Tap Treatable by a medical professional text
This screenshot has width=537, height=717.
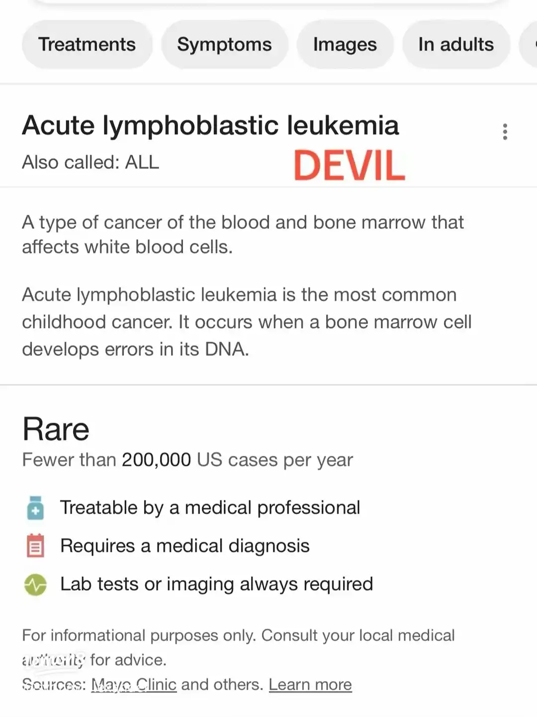(x=210, y=508)
